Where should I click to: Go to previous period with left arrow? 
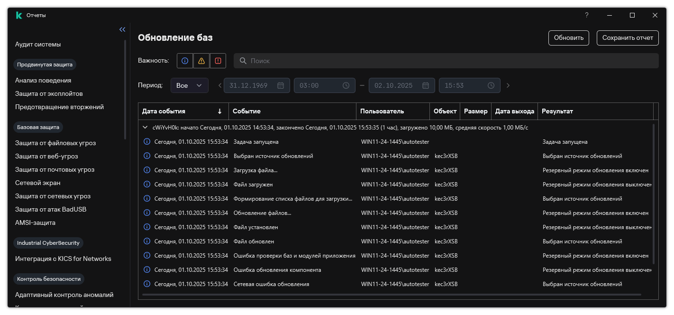click(x=220, y=85)
